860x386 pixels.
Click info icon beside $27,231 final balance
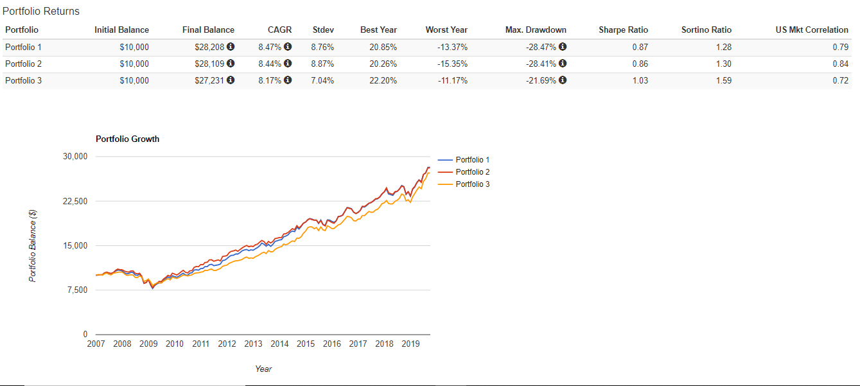tap(231, 80)
